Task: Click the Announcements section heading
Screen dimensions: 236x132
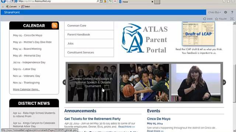Action: [80, 111]
